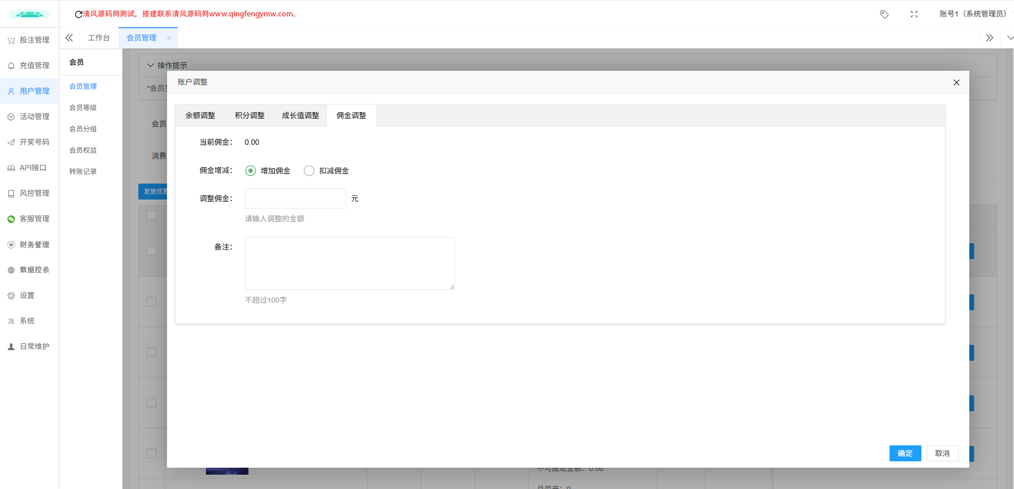
Task: Toggle fullscreen mode icon
Action: click(x=914, y=14)
